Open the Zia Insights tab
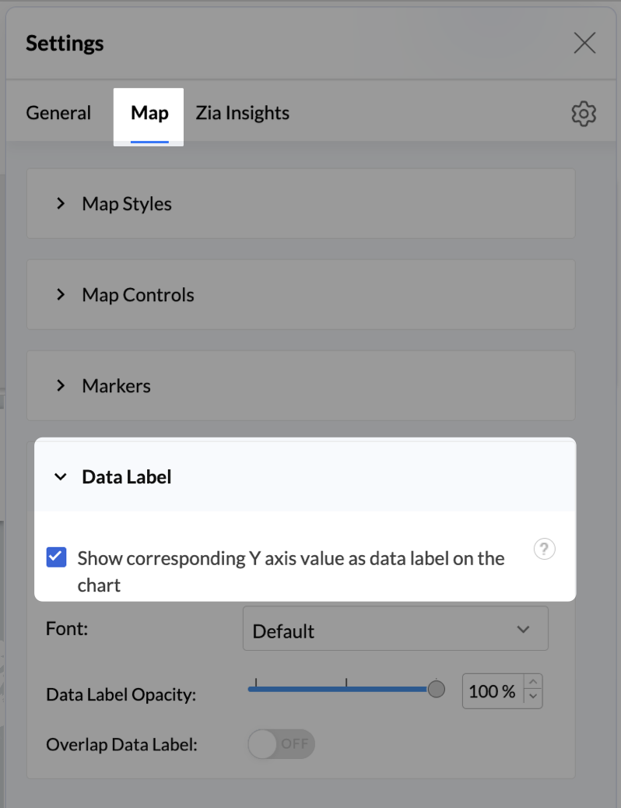The image size is (621, 808). [x=242, y=113]
